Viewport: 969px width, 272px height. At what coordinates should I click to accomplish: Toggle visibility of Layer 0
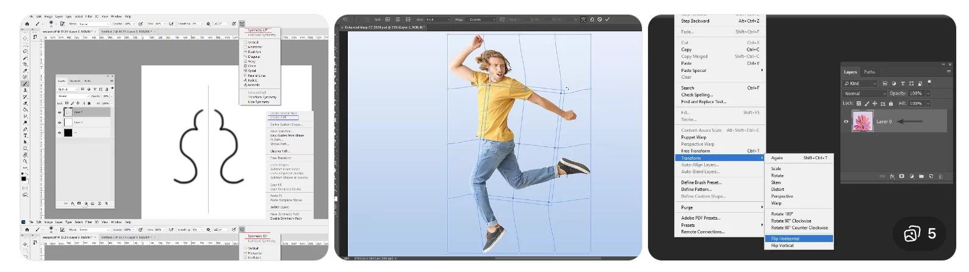pyautogui.click(x=846, y=121)
